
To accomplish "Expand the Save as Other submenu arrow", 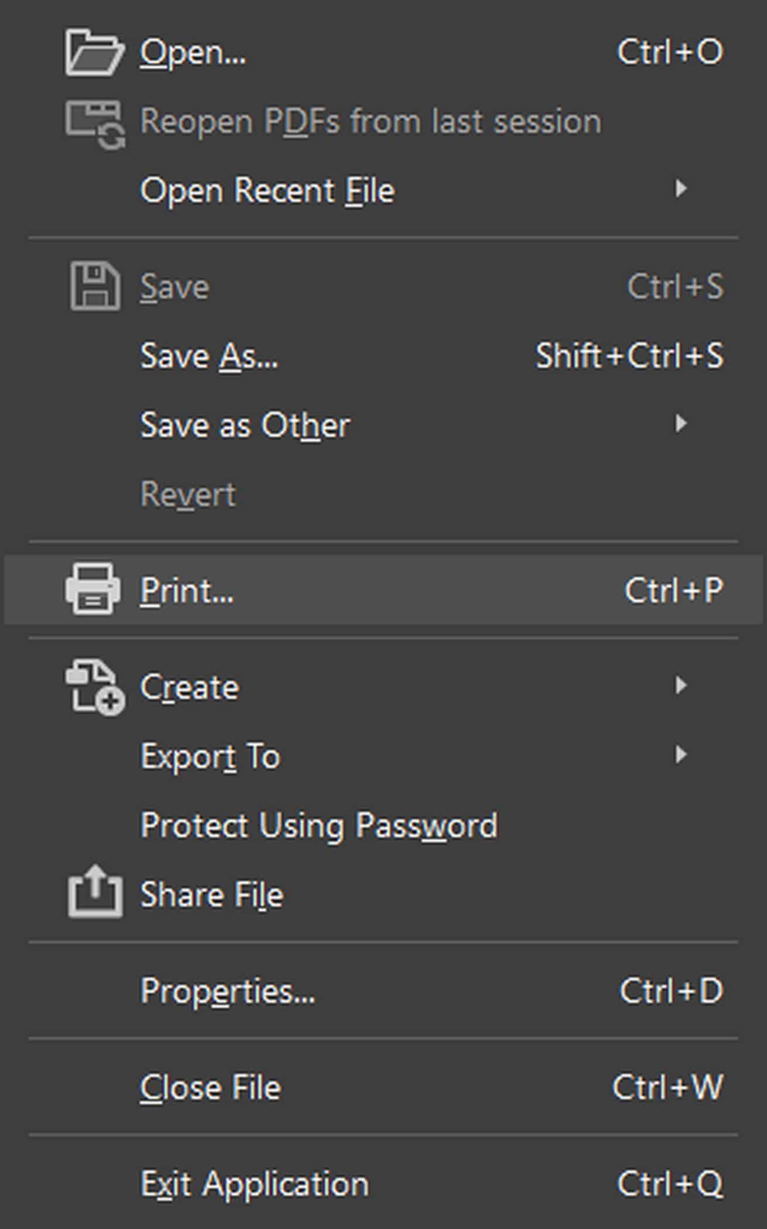I will [x=680, y=423].
